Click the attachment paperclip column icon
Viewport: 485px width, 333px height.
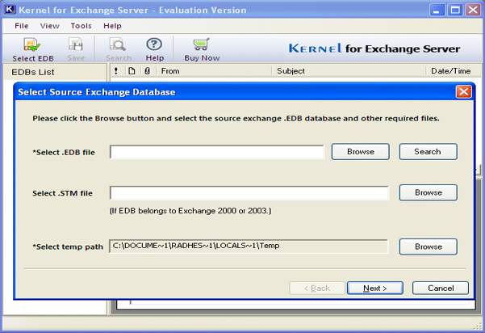pyautogui.click(x=146, y=71)
